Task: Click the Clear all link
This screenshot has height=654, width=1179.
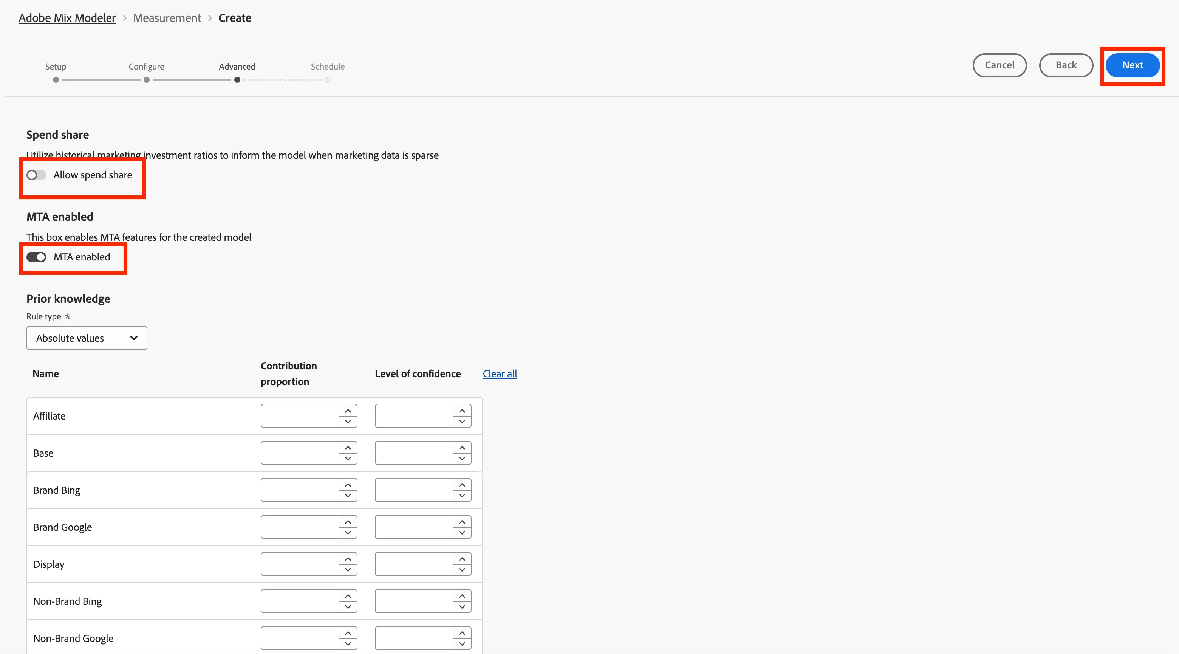Action: click(x=500, y=374)
